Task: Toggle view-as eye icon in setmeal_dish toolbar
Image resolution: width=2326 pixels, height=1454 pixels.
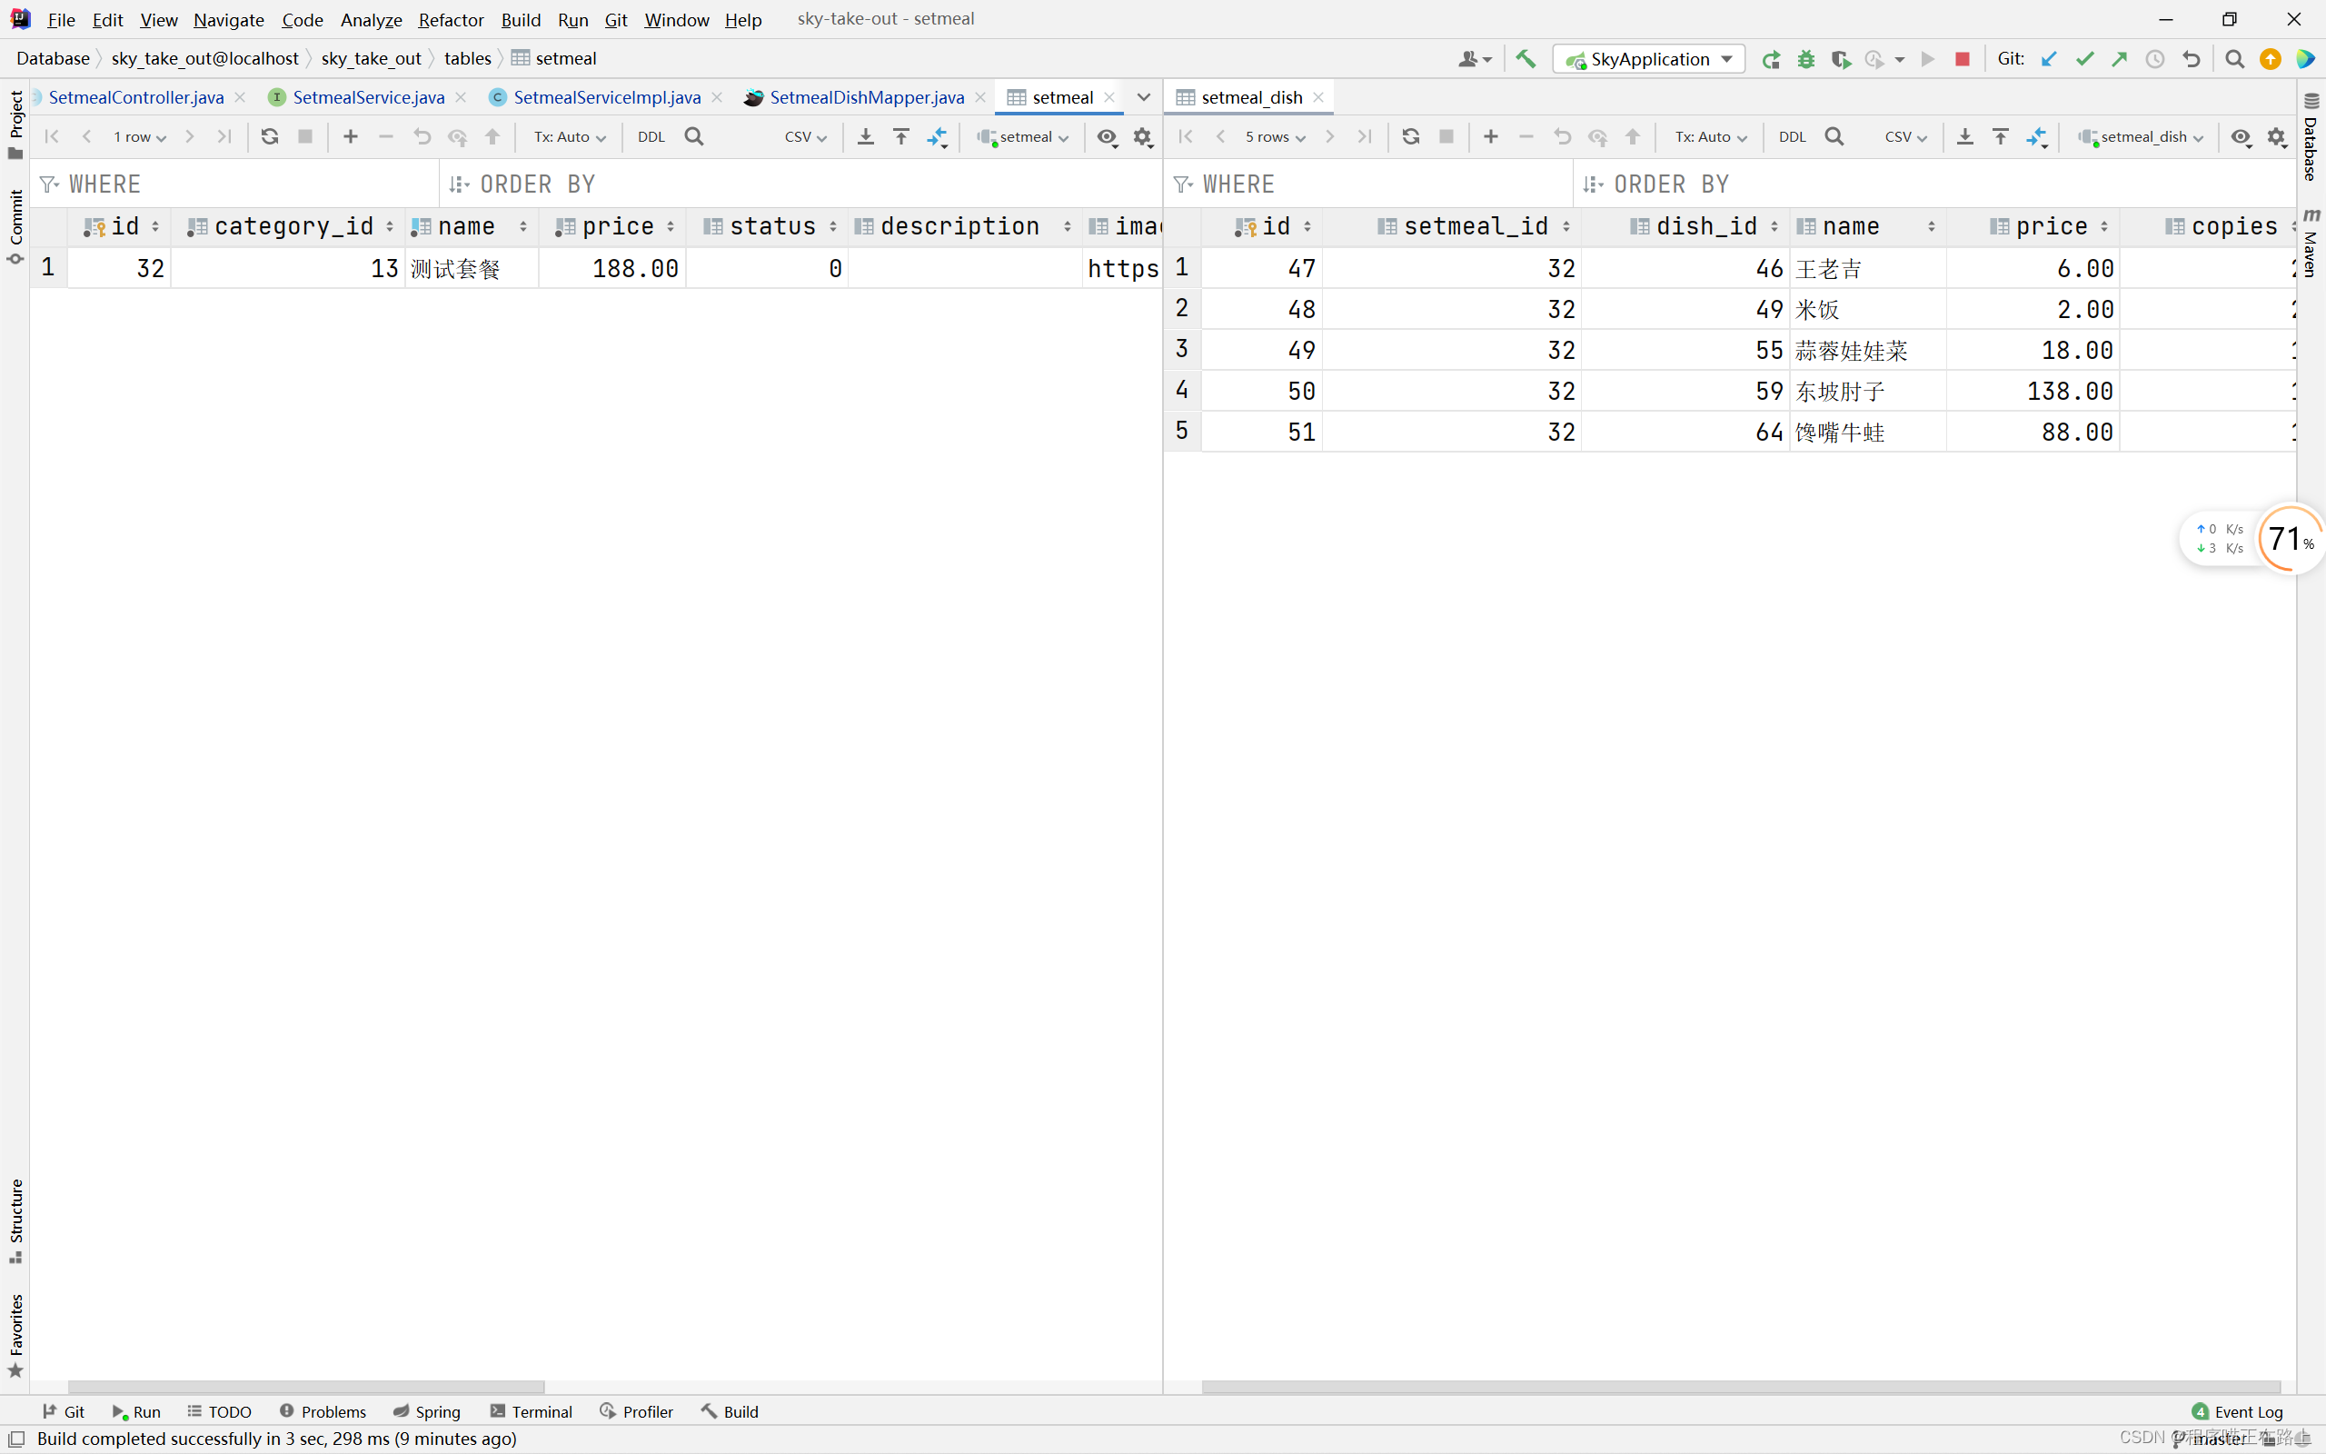Action: click(x=2241, y=136)
